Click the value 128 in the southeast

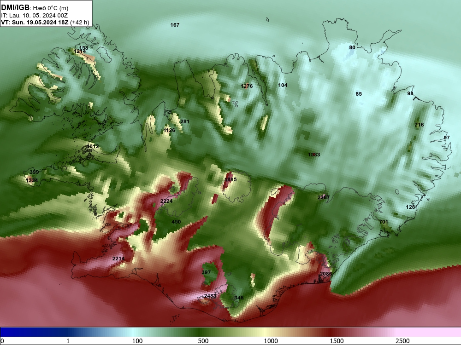coord(410,207)
